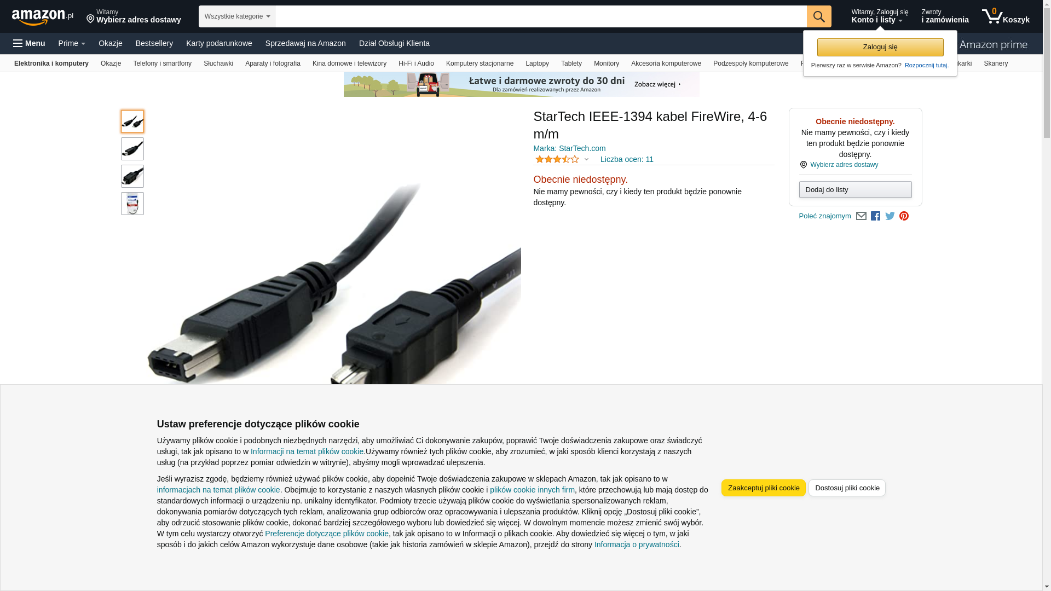The image size is (1051, 591).
Task: Accept cookies with Zaakceptuj pliki cookie
Action: point(763,488)
